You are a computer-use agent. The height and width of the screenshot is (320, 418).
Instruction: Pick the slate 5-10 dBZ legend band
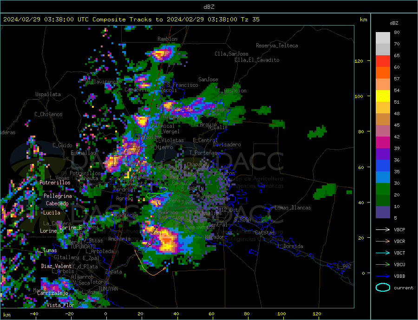383,212
